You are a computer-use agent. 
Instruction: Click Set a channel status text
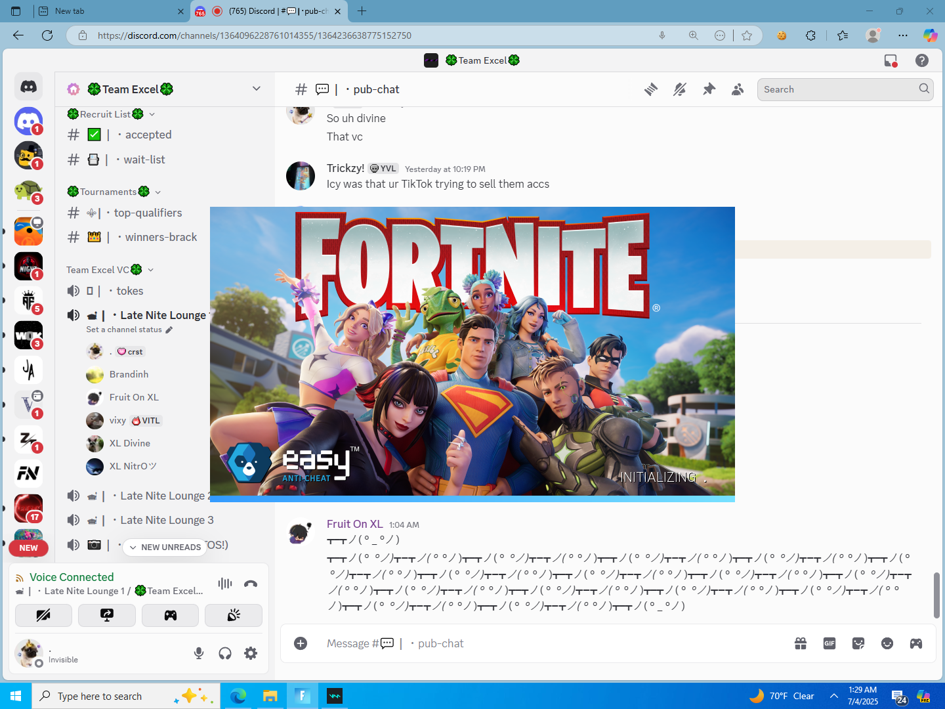tap(124, 330)
